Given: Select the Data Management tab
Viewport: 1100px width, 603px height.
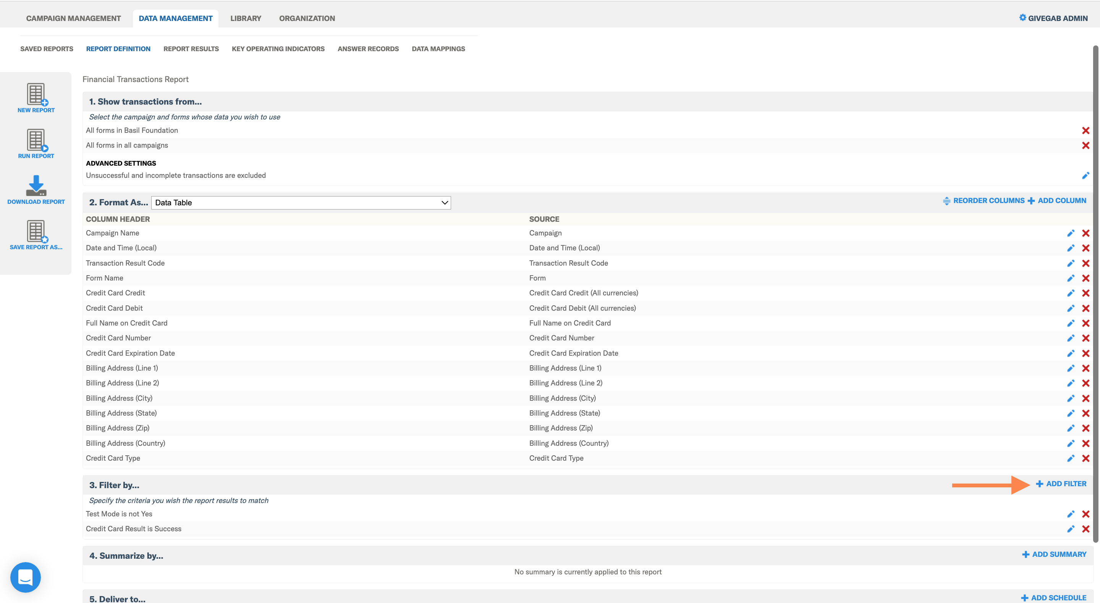Looking at the screenshot, I should click(176, 18).
